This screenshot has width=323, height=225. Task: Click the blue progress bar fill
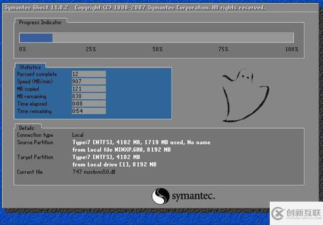36,38
